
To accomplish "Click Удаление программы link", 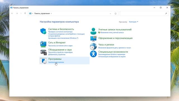I will click(56, 62).
